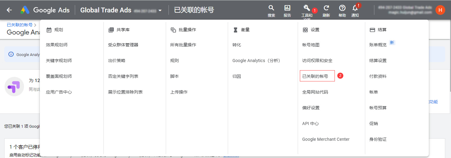451x158 pixels.
Task: Go back with the left arrow icon
Action: tap(9, 10)
